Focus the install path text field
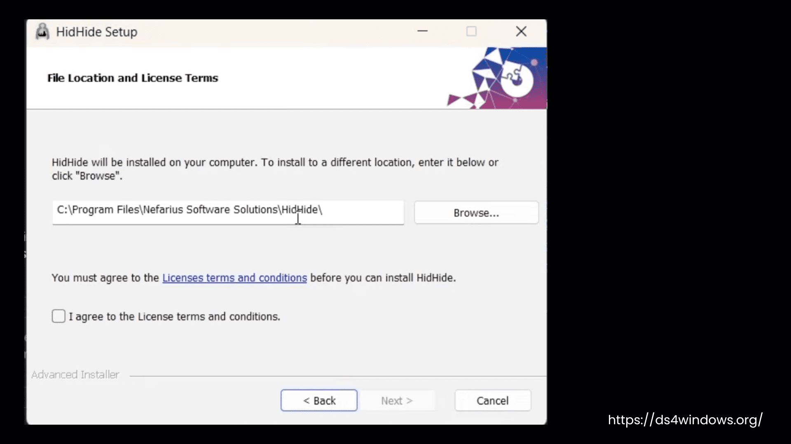 pyautogui.click(x=228, y=212)
